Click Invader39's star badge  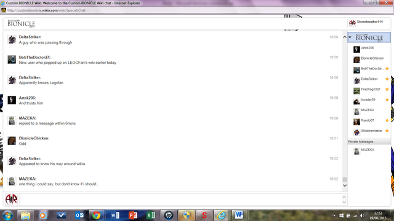pyautogui.click(x=387, y=99)
